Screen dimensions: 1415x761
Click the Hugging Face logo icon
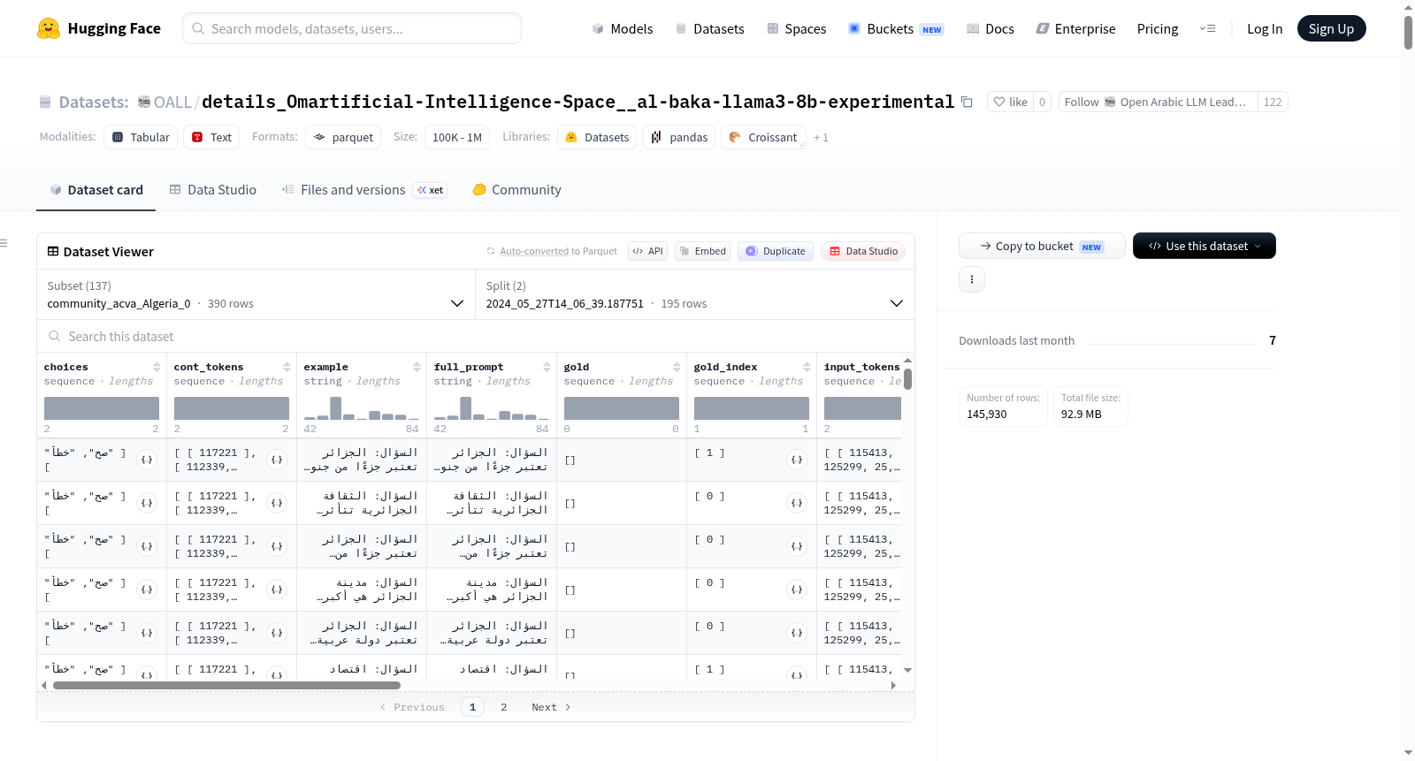tap(49, 28)
